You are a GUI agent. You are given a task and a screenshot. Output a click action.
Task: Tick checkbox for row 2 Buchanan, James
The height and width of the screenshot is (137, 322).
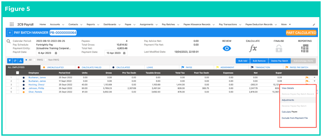pyautogui.click(x=18, y=81)
